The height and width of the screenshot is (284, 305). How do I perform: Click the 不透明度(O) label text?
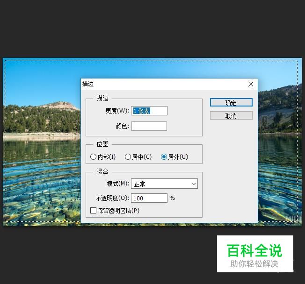(x=112, y=198)
